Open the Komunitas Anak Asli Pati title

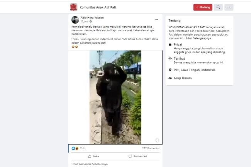point(98,7)
